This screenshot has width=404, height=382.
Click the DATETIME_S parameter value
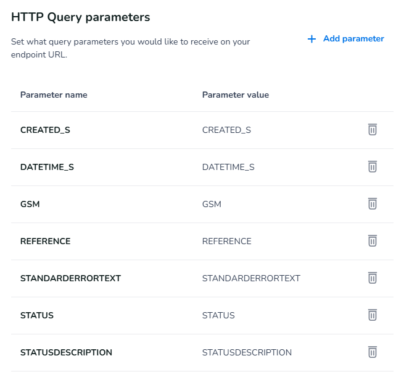pos(228,167)
